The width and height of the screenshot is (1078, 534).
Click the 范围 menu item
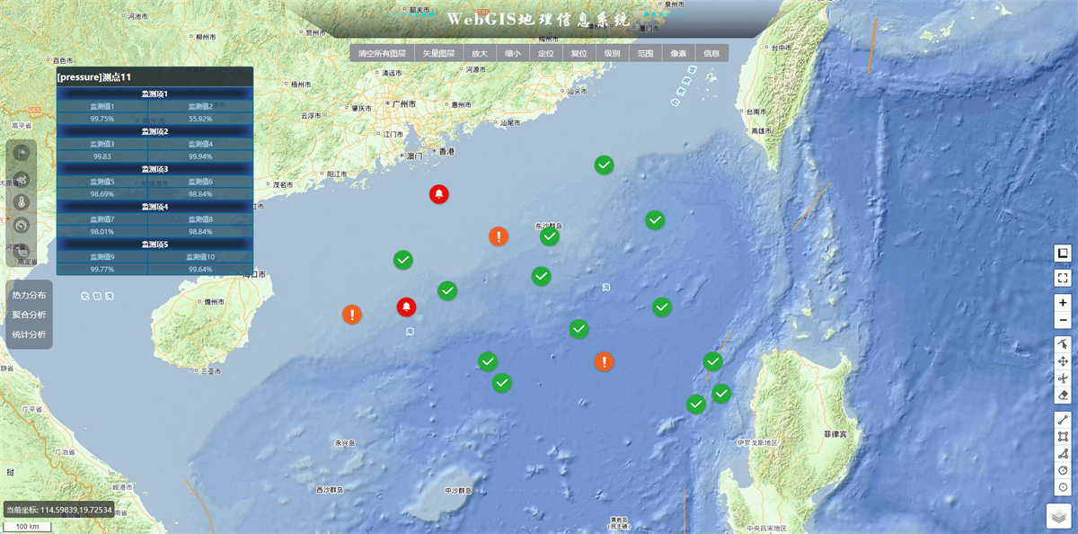[645, 53]
